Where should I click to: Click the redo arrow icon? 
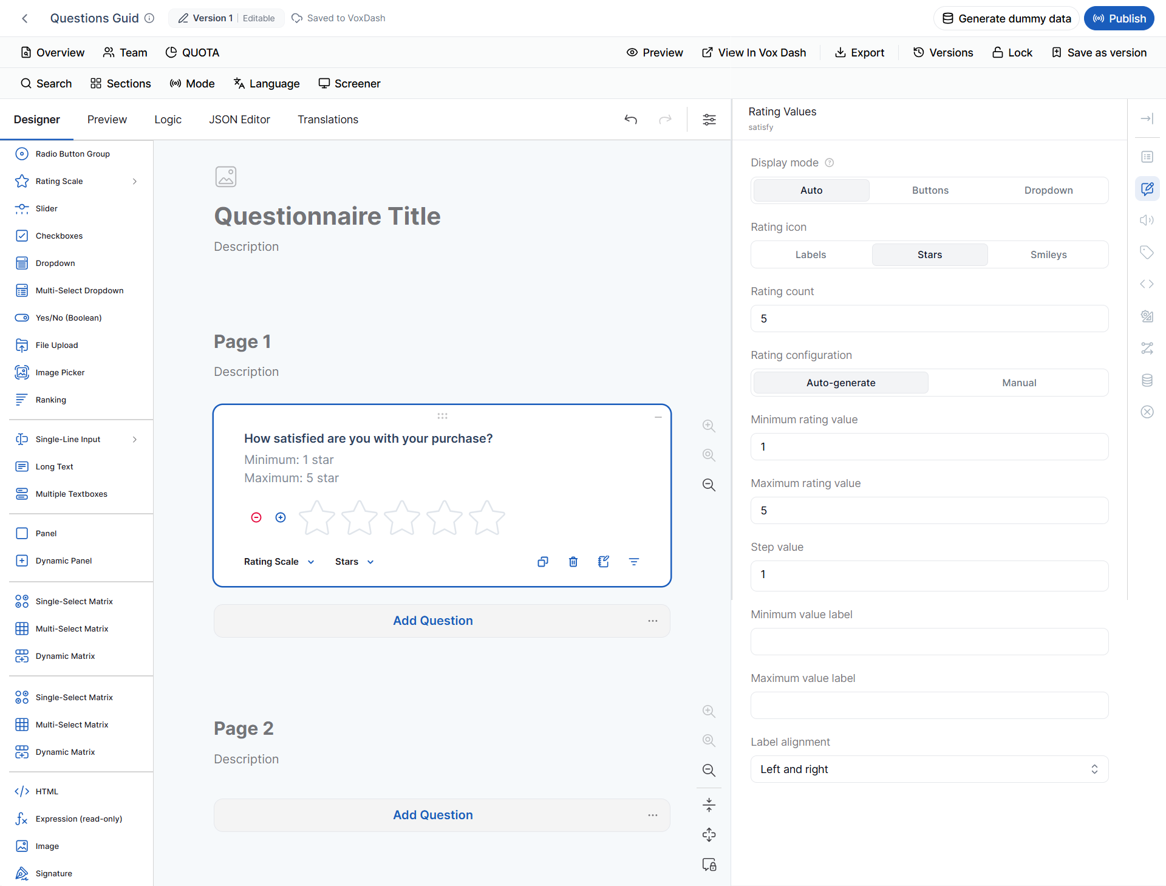[x=666, y=120]
